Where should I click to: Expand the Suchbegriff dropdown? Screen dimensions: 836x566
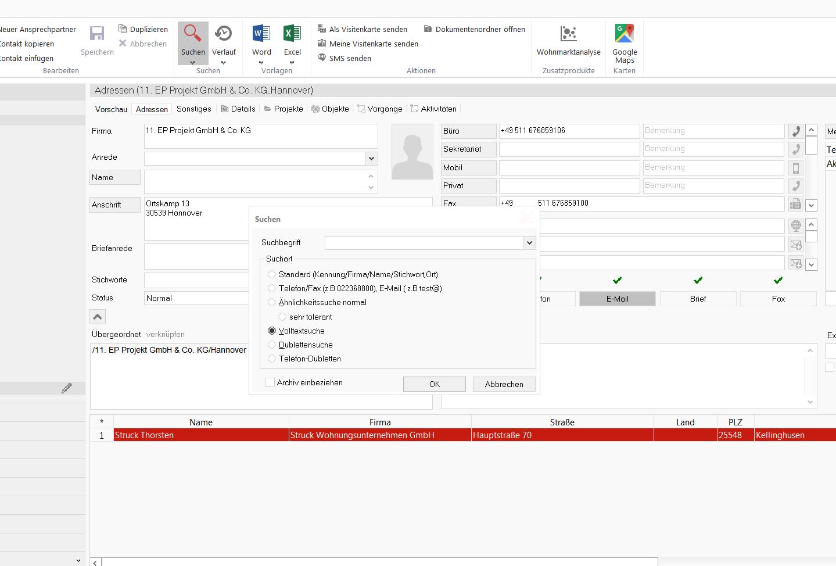point(529,243)
